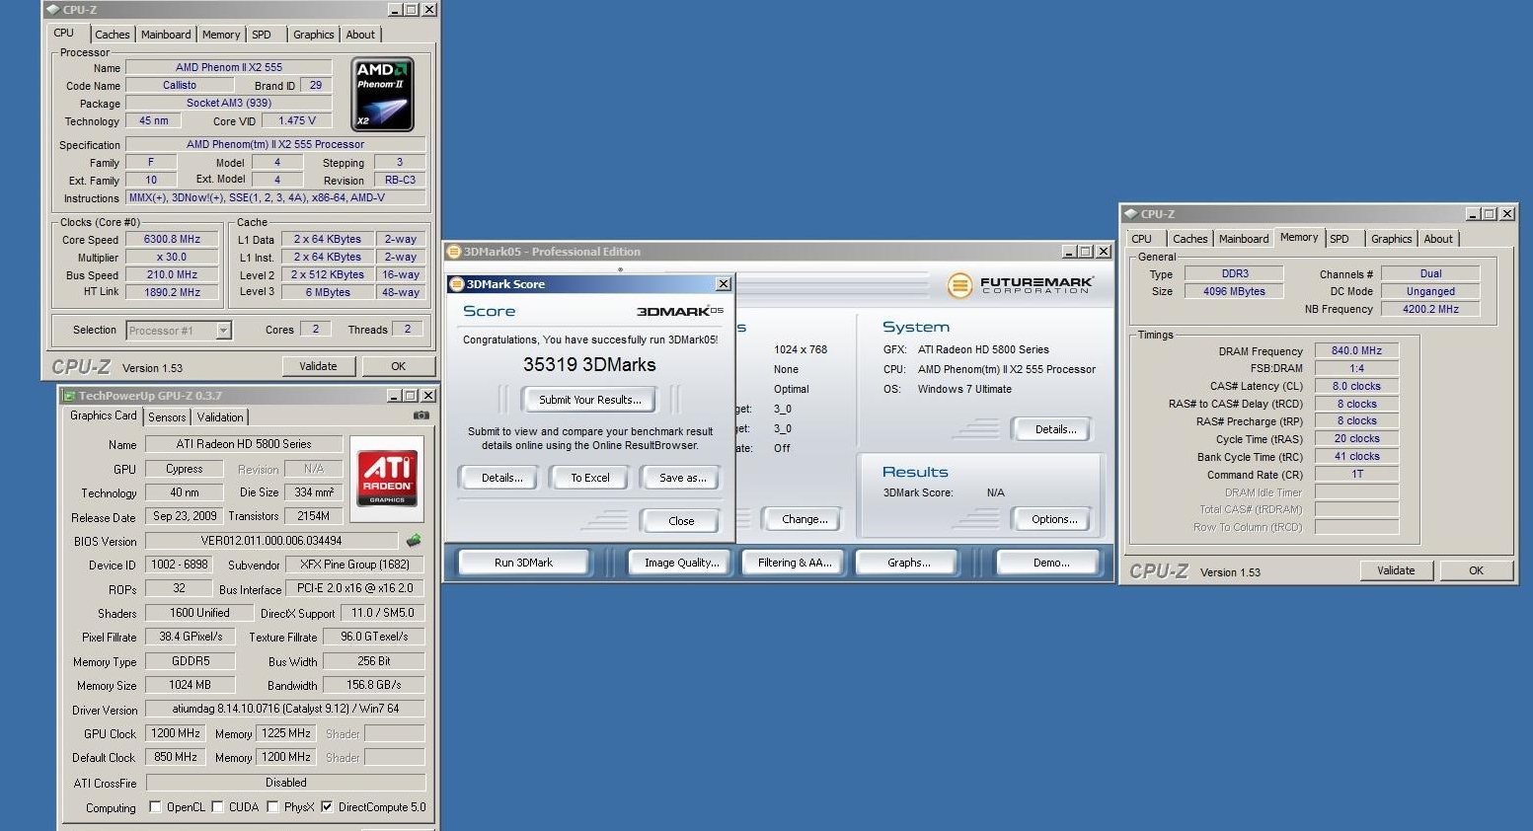Image resolution: width=1533 pixels, height=831 pixels.
Task: Click the BIOS Version field in GPU-Z
Action: (x=271, y=541)
